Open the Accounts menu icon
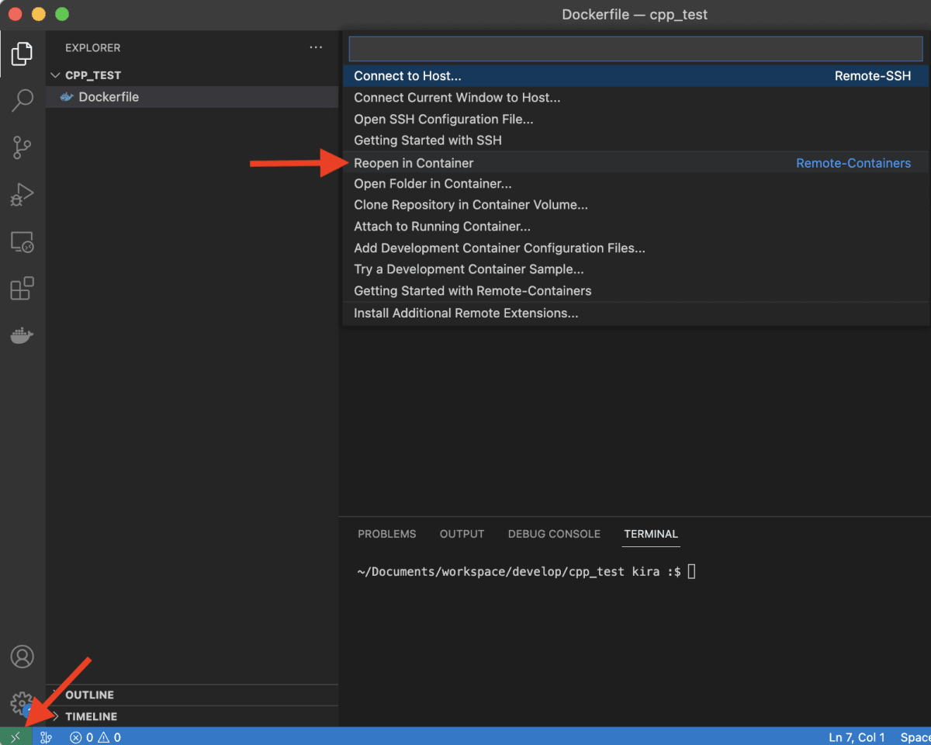Image resolution: width=931 pixels, height=745 pixels. tap(22, 657)
